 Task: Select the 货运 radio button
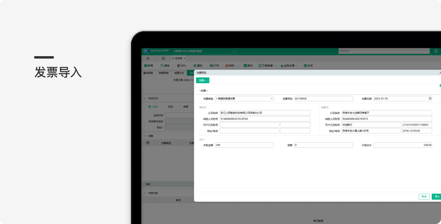165,107
